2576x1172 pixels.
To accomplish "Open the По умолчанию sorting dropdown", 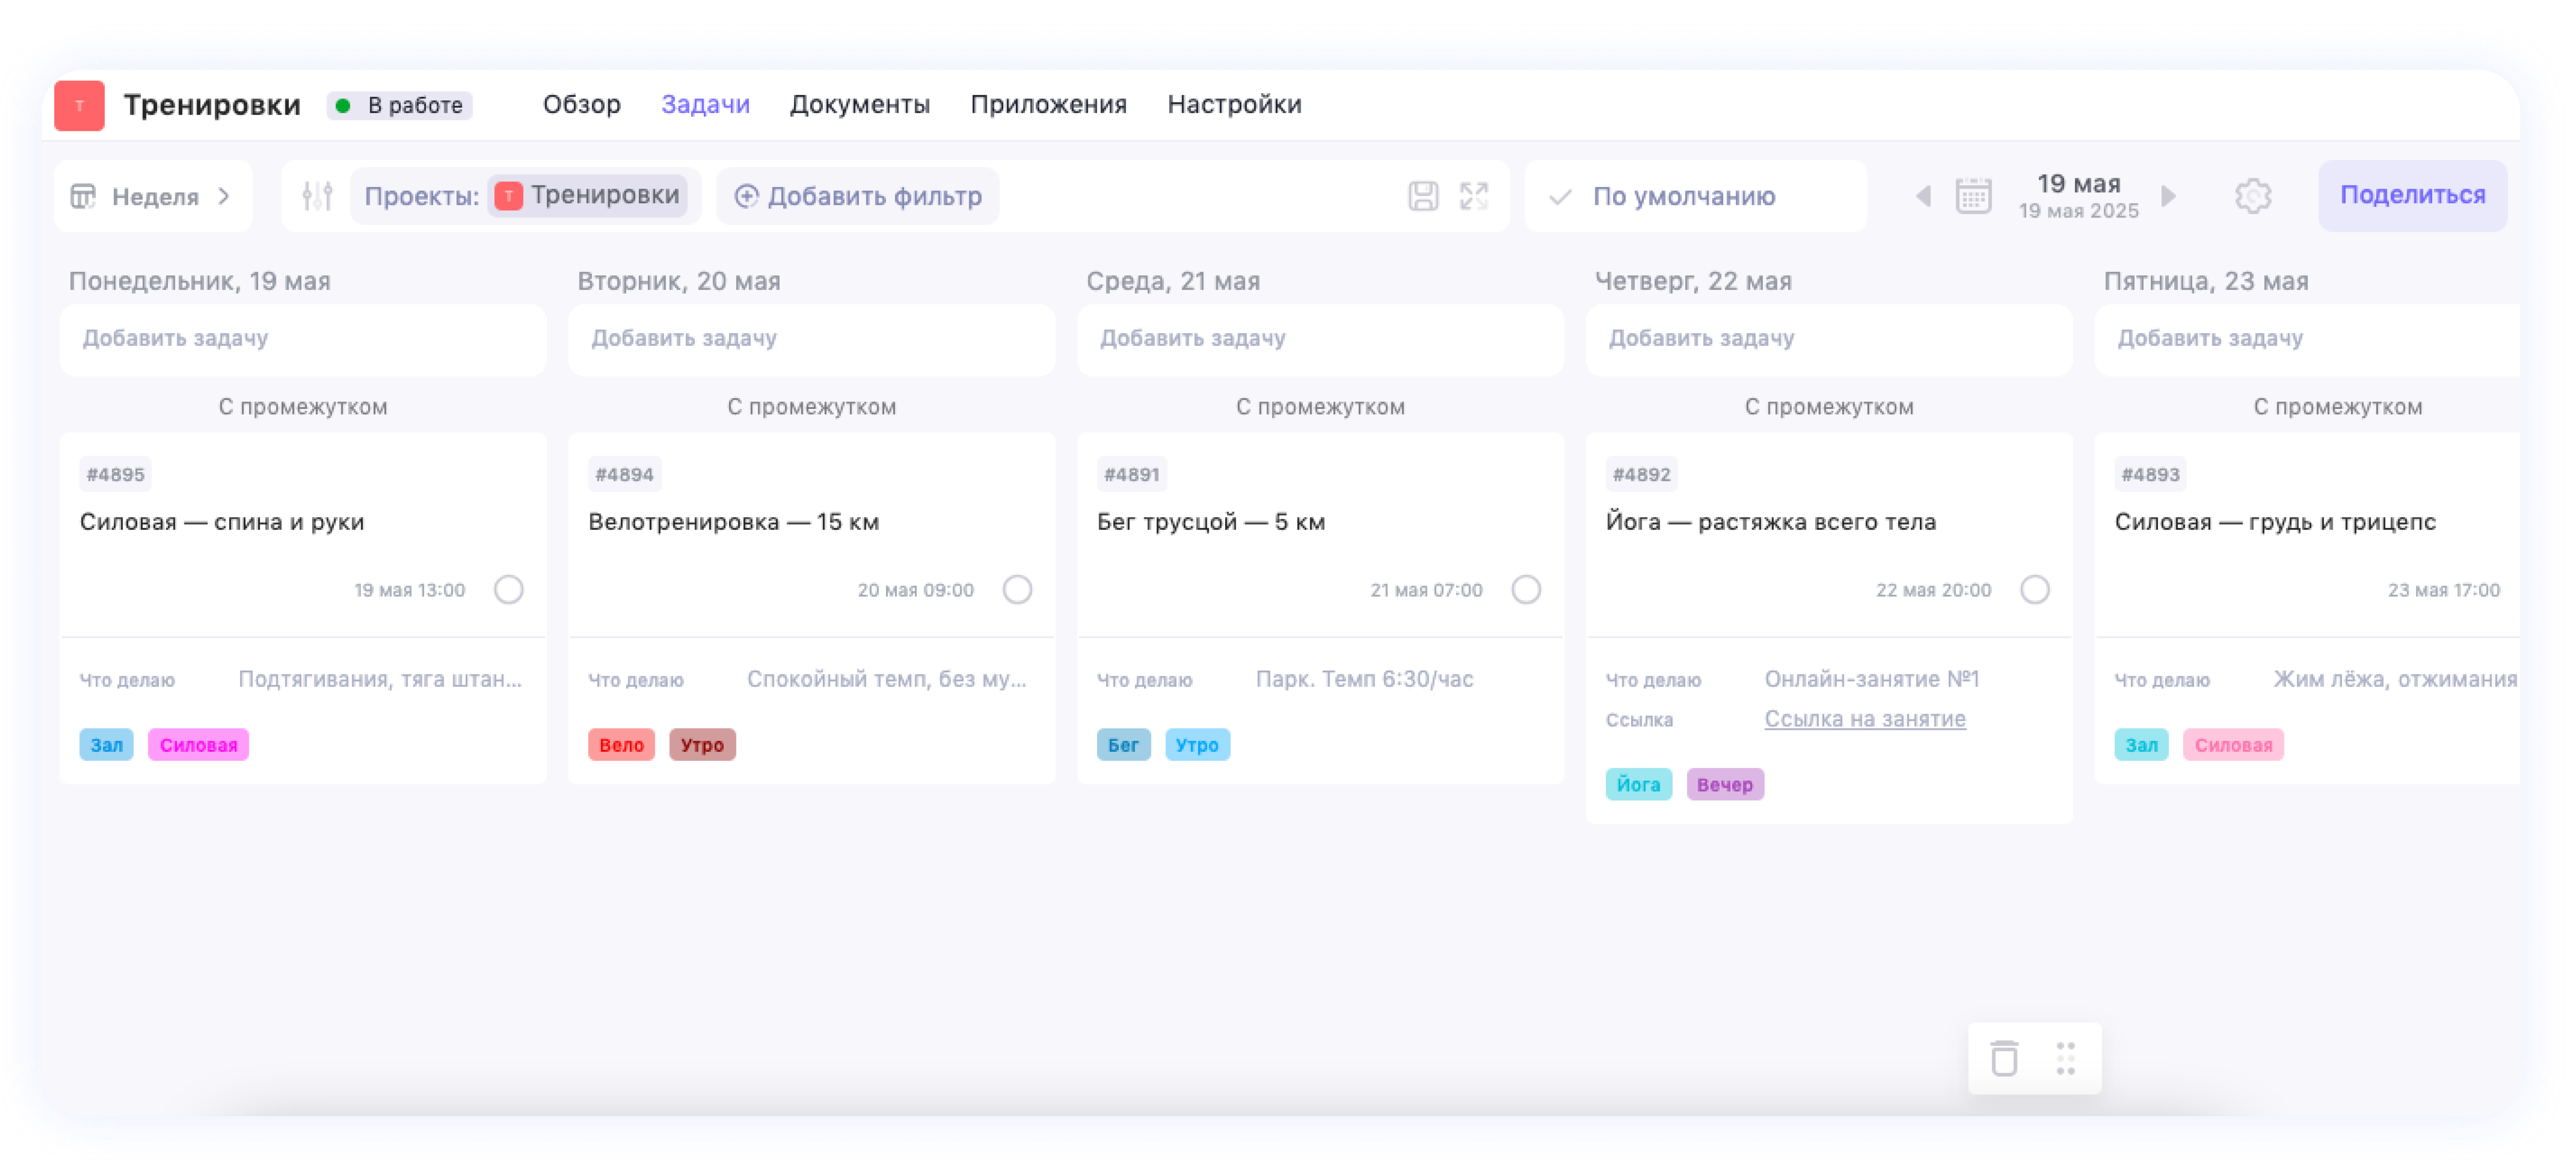I will point(1684,196).
